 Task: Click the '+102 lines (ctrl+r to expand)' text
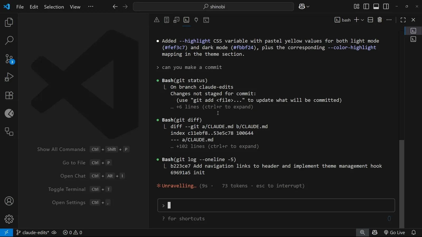(218, 146)
